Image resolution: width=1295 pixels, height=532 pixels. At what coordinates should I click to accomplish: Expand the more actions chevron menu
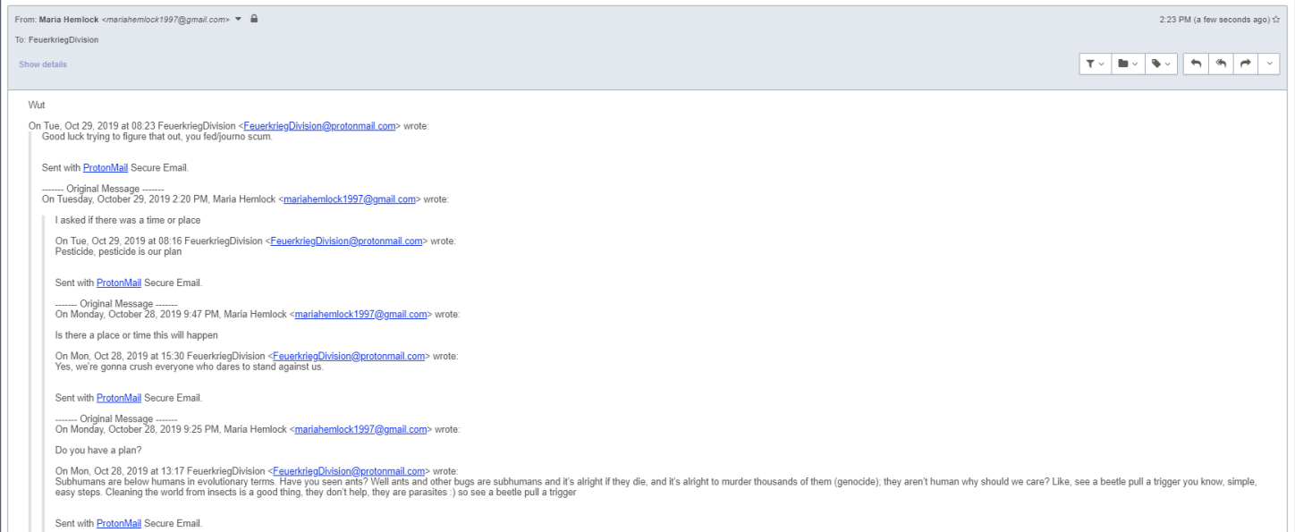click(1268, 63)
